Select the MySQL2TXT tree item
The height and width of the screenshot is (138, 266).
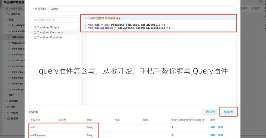18,43
